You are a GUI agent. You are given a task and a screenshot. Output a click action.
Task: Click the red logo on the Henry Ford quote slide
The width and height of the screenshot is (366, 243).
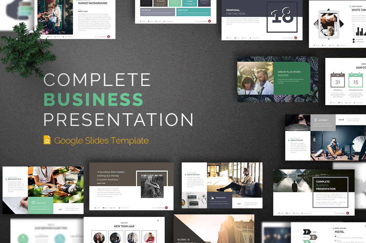[166, 208]
